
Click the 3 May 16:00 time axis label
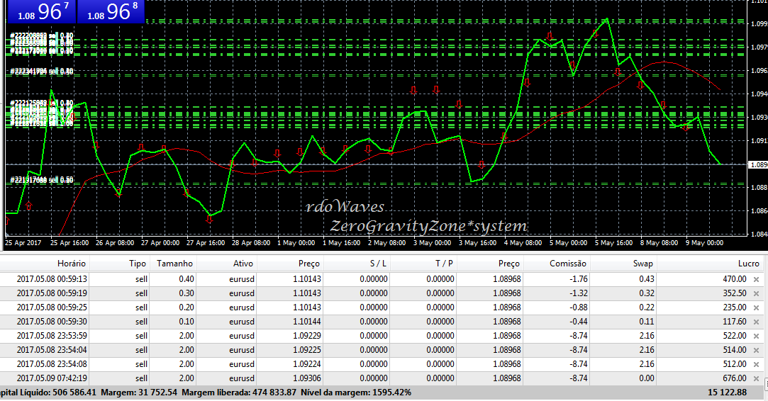coord(477,243)
